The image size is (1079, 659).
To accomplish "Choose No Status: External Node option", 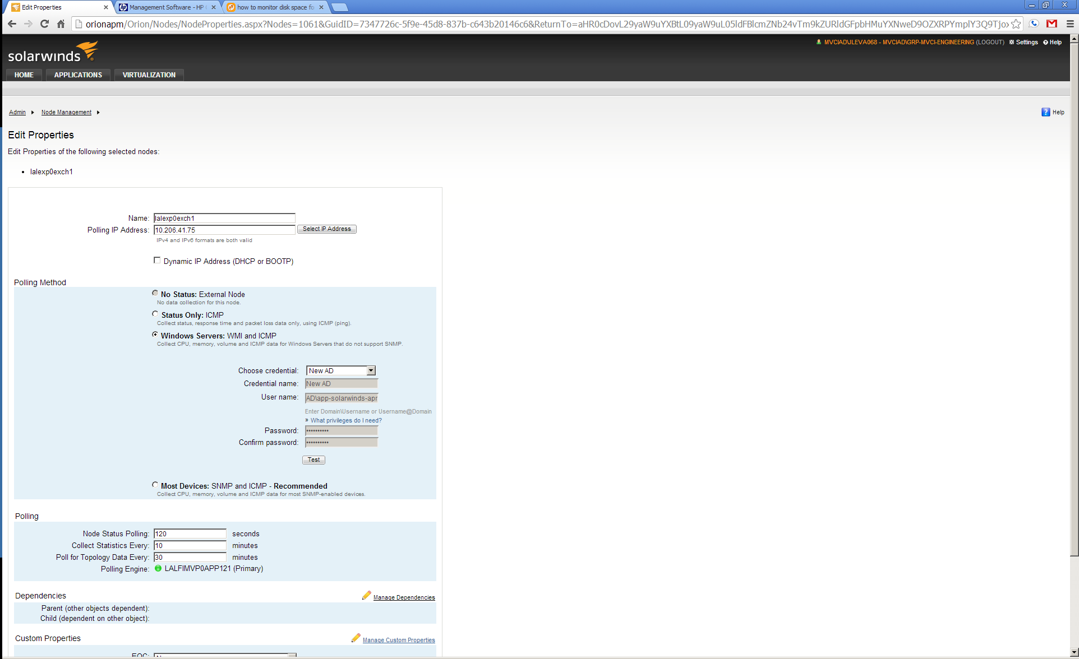I will click(155, 293).
